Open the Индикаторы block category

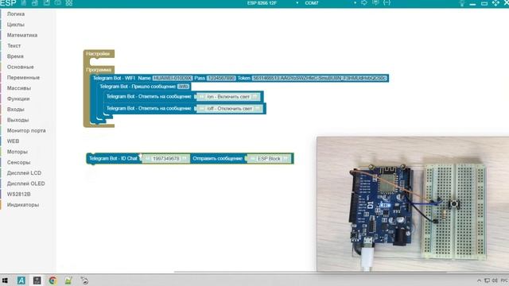23,205
